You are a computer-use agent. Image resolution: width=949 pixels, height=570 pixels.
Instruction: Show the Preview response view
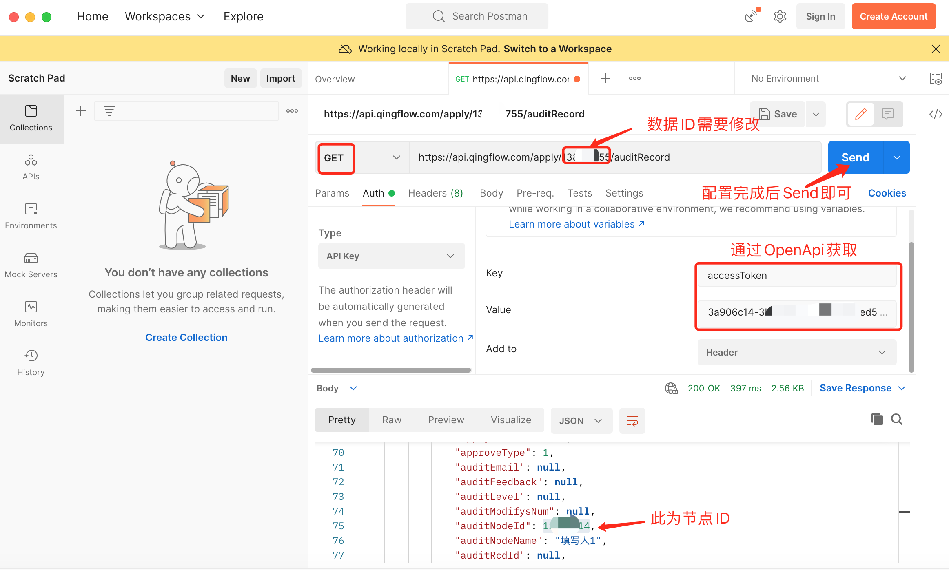click(x=446, y=420)
